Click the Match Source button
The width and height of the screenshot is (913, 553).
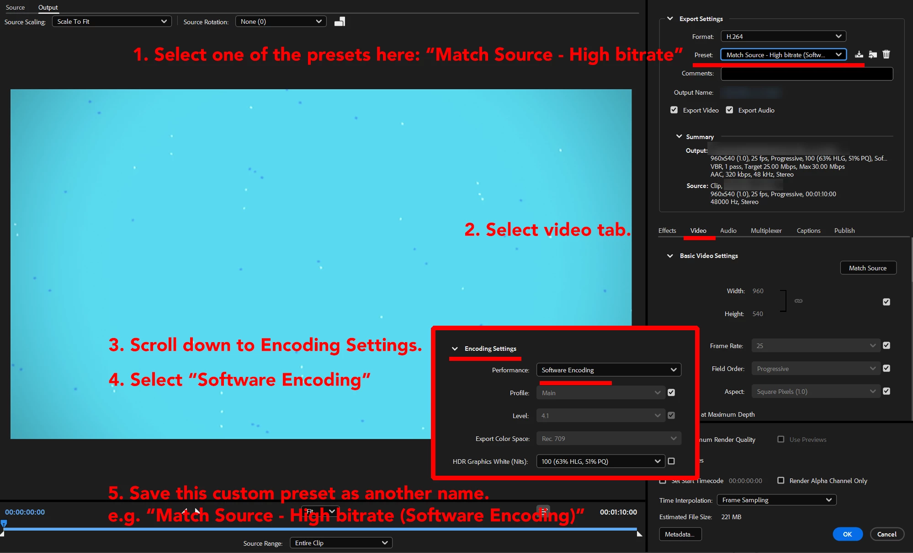click(x=868, y=268)
